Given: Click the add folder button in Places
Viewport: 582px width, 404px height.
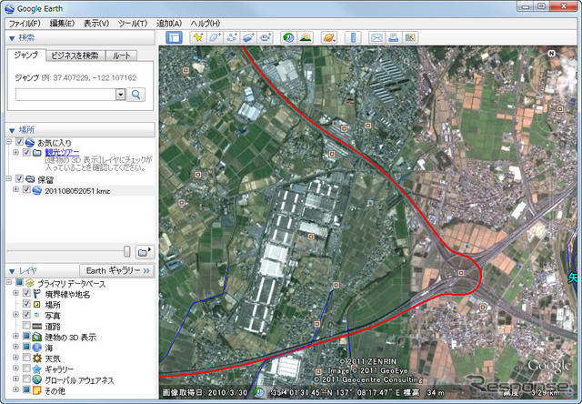Looking at the screenshot, I should point(144,252).
